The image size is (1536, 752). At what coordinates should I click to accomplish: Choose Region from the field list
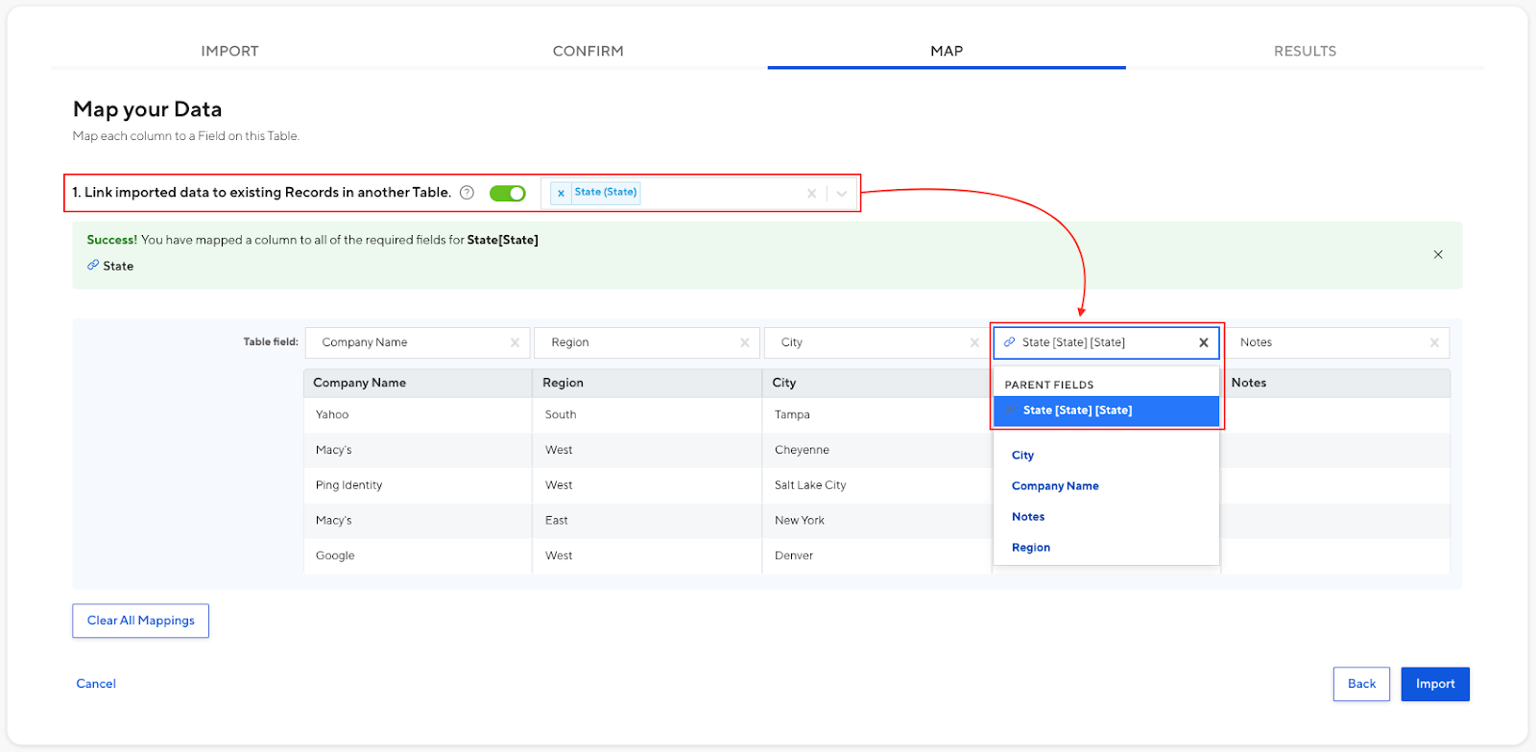pos(1031,548)
